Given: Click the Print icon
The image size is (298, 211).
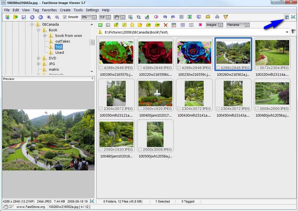Looking at the screenshot, I should point(217,17).
